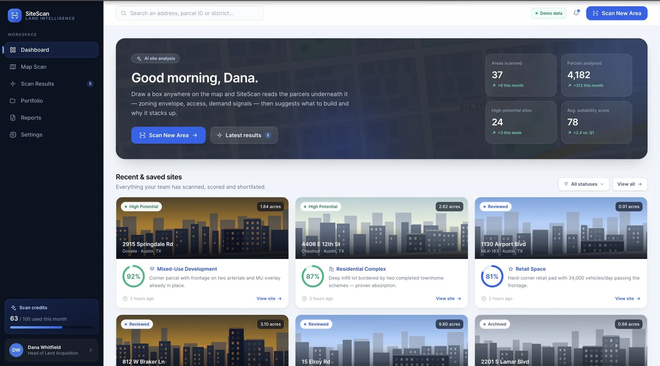The width and height of the screenshot is (660, 366).
Task: Click clock icon on E 12th St card
Action: (x=304, y=299)
